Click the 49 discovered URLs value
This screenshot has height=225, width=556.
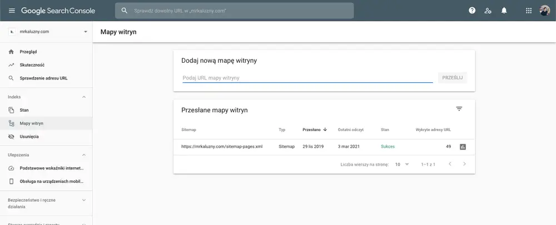click(448, 146)
